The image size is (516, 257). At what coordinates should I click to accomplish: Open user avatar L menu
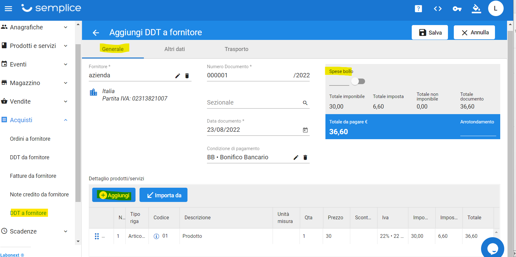click(x=496, y=8)
